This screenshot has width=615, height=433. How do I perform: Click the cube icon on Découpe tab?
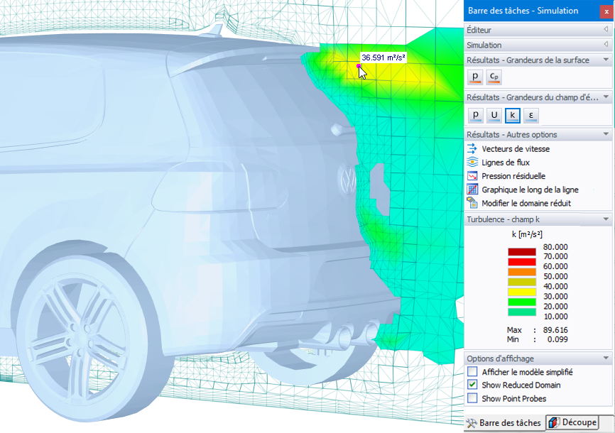click(x=554, y=422)
